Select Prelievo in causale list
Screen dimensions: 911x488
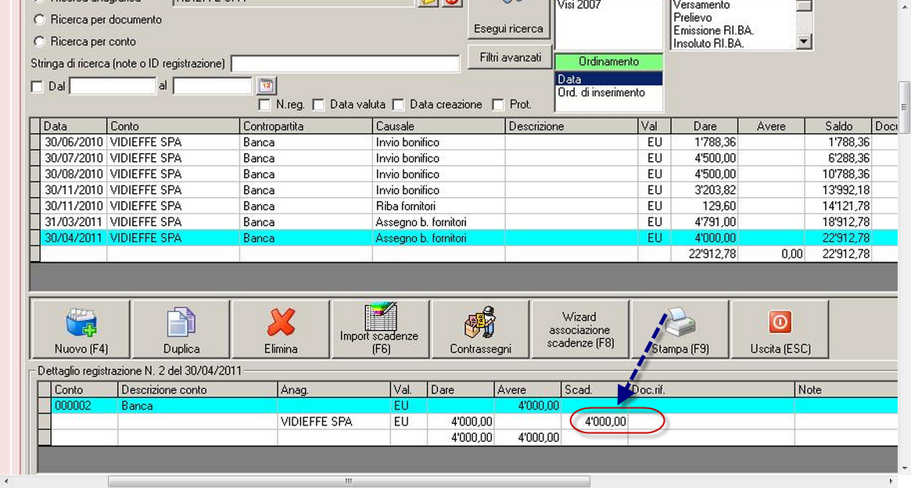693,17
